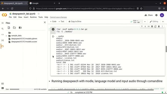Open the search sidebar icon
Screen dimensions: 167x94
[3, 29]
